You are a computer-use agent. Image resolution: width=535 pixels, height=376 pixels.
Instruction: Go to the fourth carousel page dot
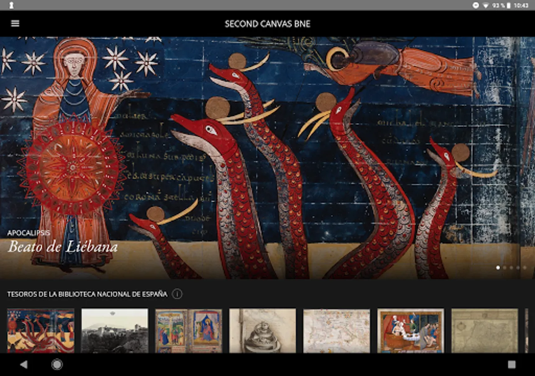518,267
